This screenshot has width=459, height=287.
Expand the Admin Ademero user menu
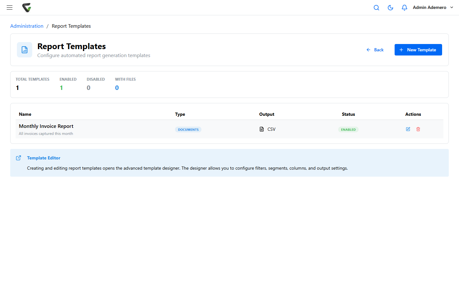point(433,7)
